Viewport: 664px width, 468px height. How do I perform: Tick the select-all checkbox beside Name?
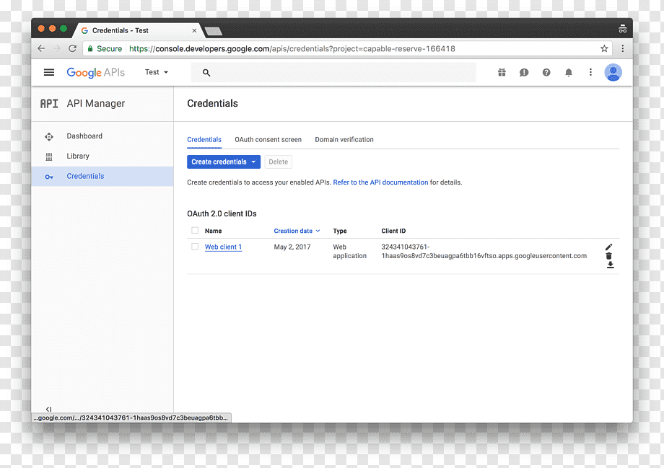[195, 231]
